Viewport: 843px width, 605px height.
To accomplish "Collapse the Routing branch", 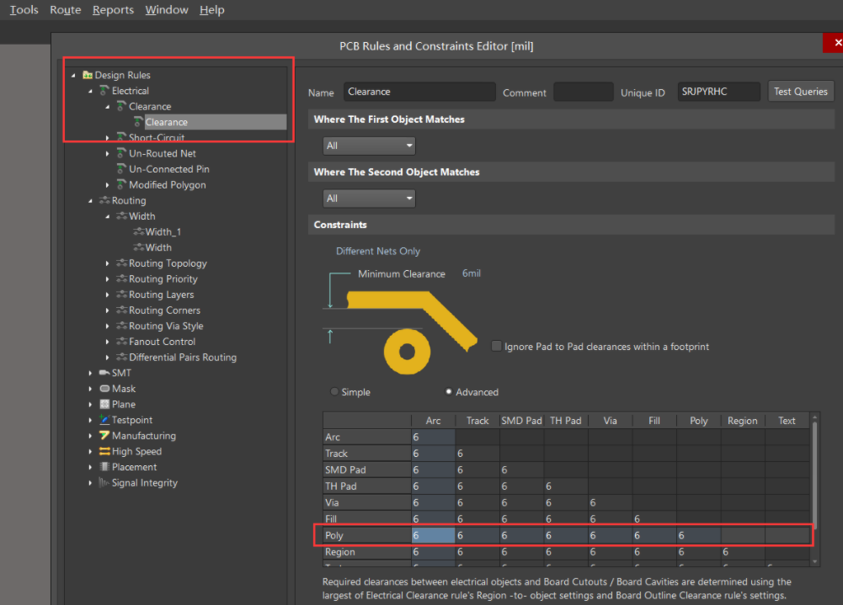I will tap(90, 200).
